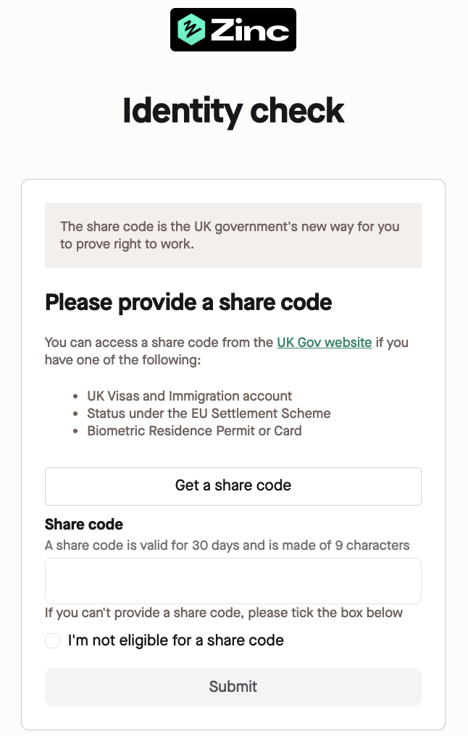Click the Zinc hexagon logo icon
468x736 pixels.
(191, 30)
